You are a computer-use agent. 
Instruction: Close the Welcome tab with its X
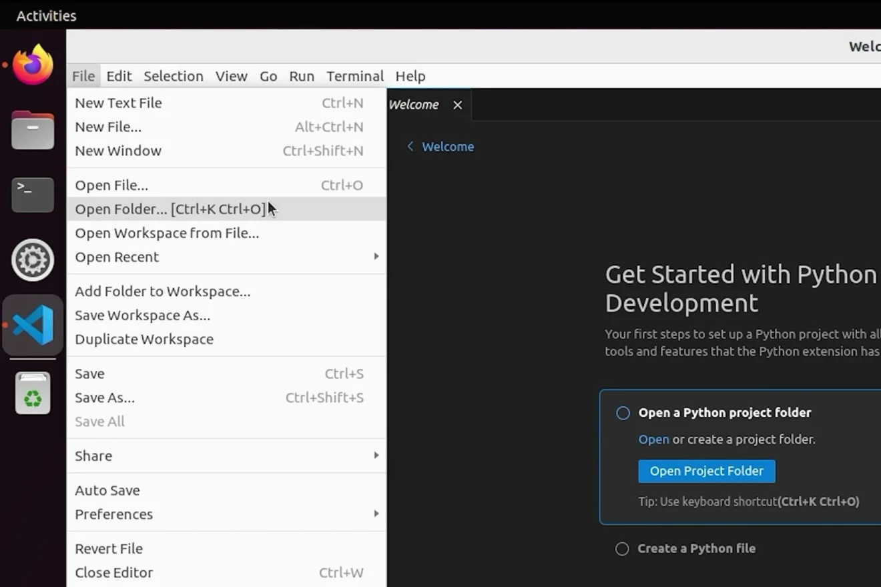[457, 105]
